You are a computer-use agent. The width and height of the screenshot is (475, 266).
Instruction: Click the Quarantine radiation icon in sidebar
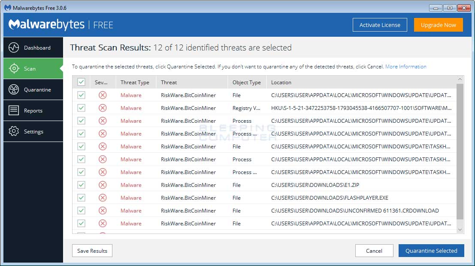pos(14,89)
